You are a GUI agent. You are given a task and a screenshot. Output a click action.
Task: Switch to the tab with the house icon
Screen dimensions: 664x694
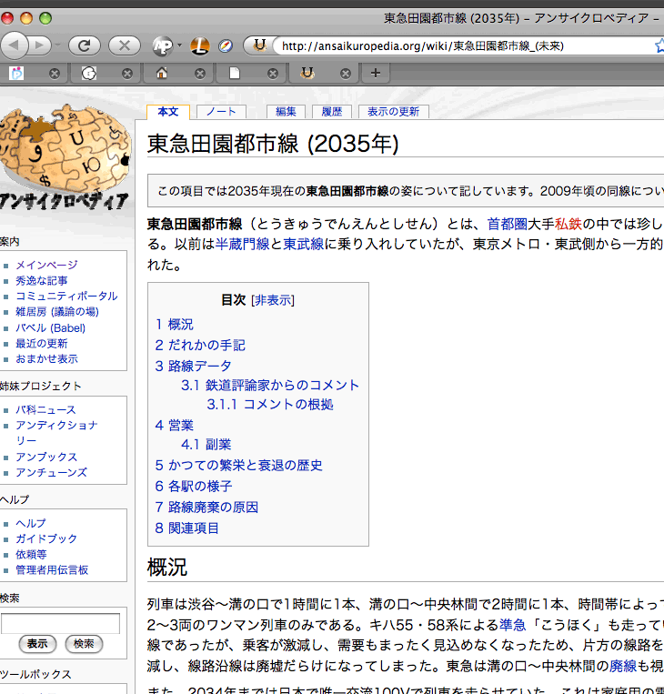click(162, 73)
